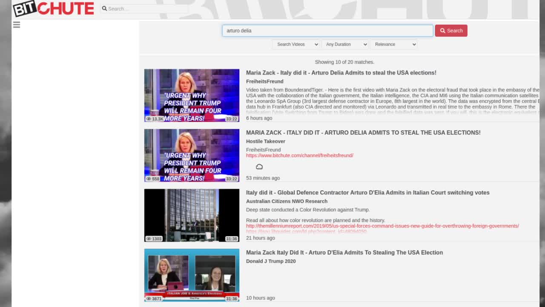Screen dimensions: 545x307
Task: Open the Any Duration dropdown
Action: point(344,44)
